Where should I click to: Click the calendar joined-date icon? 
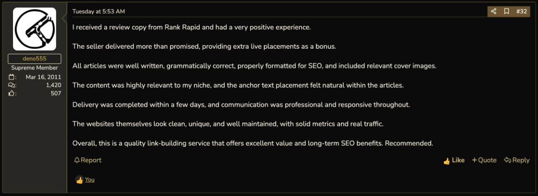pos(11,76)
